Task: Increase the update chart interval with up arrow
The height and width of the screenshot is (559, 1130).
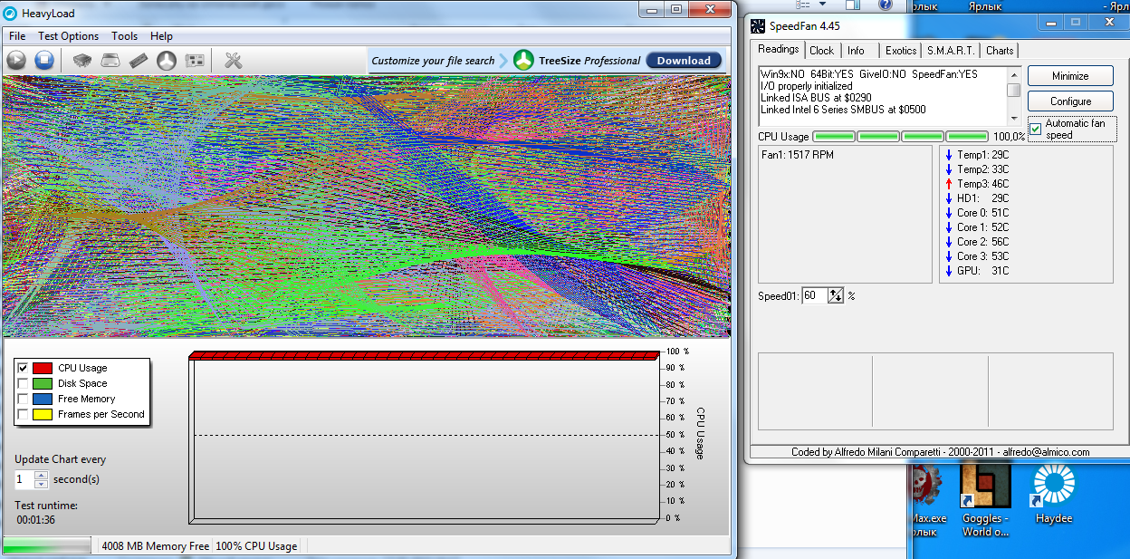Action: [41, 475]
